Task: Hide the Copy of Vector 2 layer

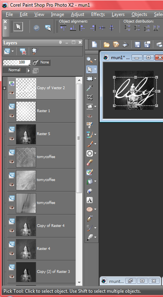Action: [x=12, y=93]
